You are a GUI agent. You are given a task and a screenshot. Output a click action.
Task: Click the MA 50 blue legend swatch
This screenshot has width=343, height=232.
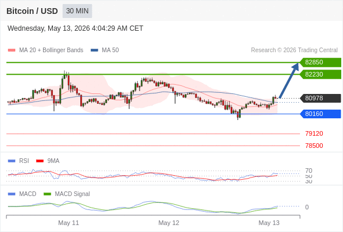point(94,50)
